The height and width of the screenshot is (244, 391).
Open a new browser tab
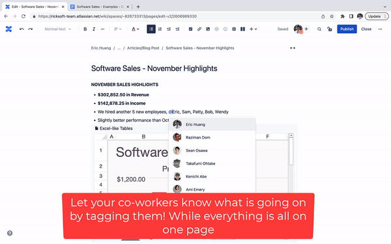coord(138,7)
